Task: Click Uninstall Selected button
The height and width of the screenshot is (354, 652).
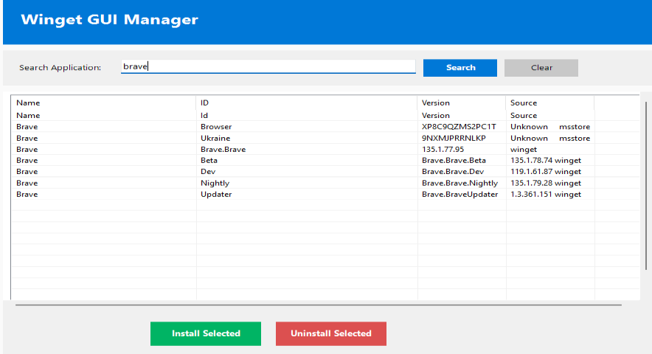Action: 331,333
